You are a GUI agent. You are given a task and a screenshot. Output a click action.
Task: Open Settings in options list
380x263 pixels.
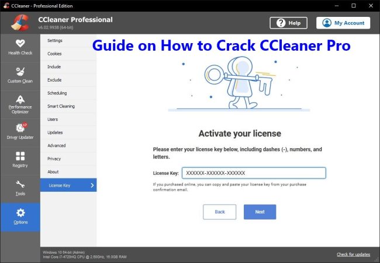[68, 40]
